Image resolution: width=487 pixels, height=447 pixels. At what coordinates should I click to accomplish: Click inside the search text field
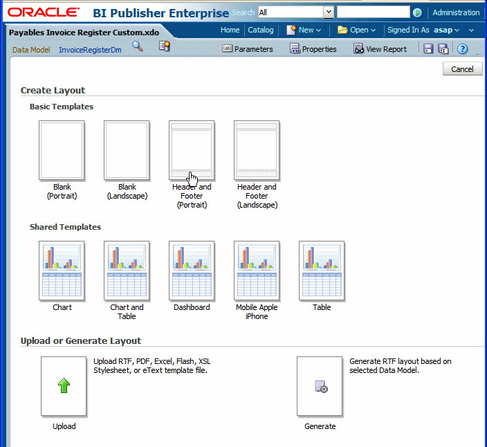click(374, 12)
